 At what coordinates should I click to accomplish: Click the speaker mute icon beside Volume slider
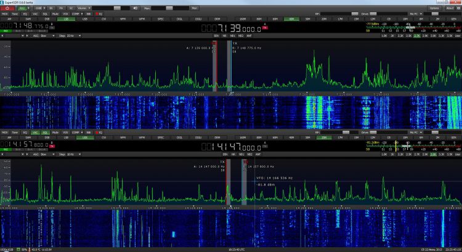[x=136, y=8]
